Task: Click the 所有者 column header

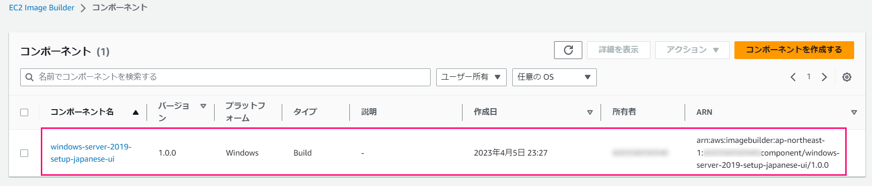Action: point(624,112)
